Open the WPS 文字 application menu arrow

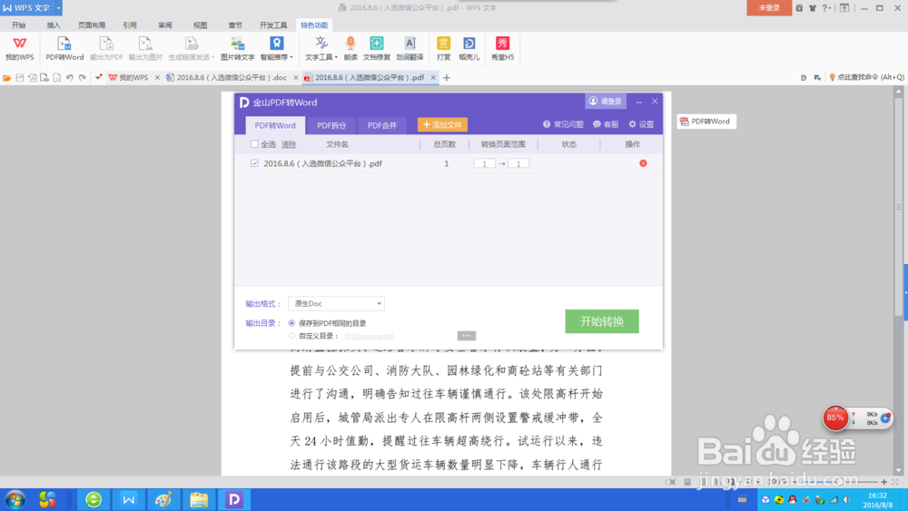58,8
